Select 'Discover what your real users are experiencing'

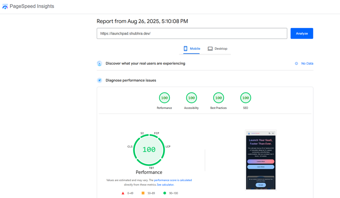[x=145, y=63]
